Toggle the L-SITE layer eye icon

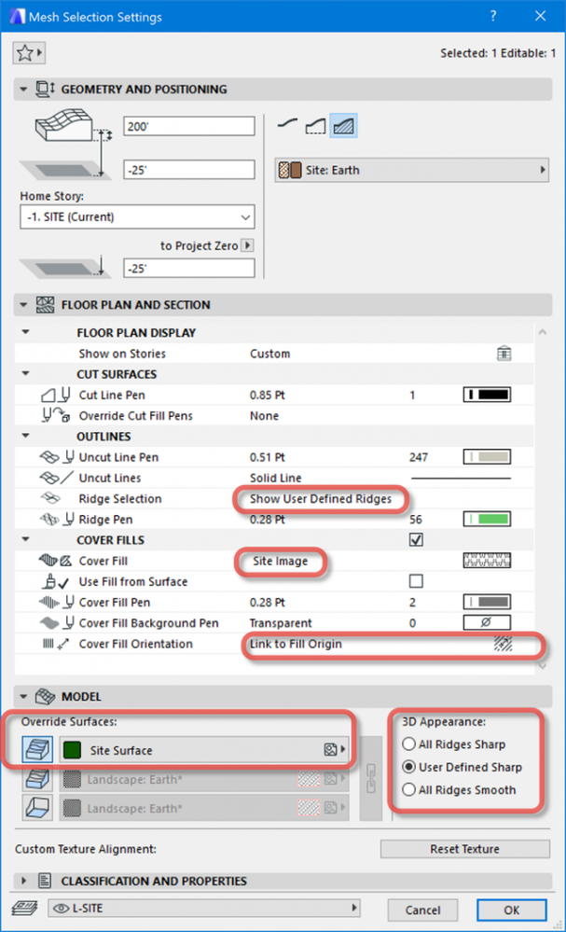[x=61, y=909]
